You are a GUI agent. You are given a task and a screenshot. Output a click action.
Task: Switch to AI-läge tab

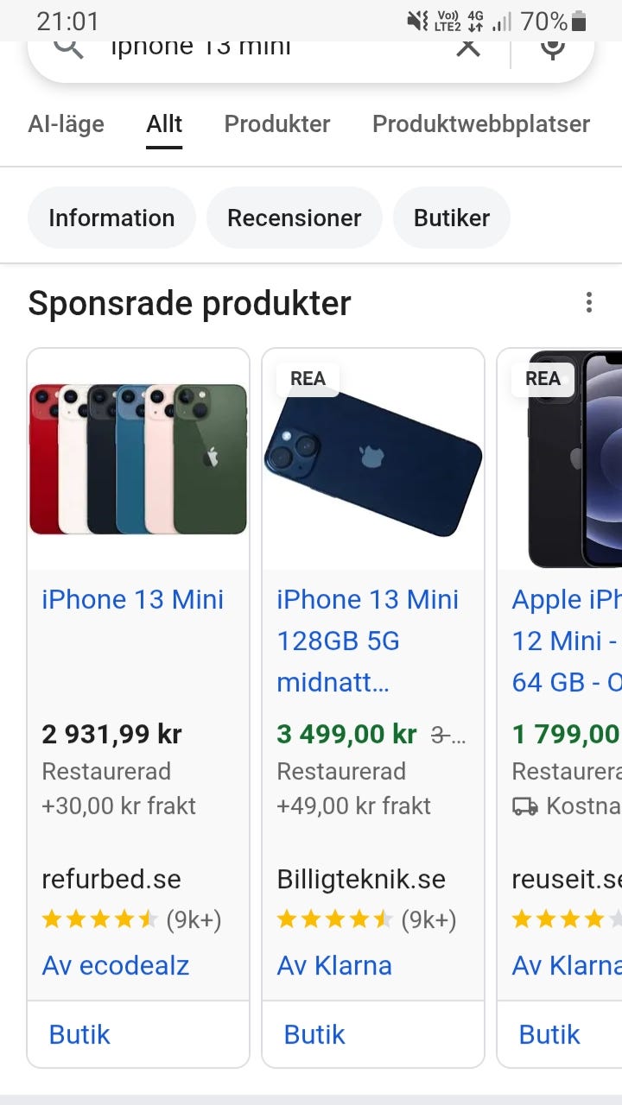point(66,124)
